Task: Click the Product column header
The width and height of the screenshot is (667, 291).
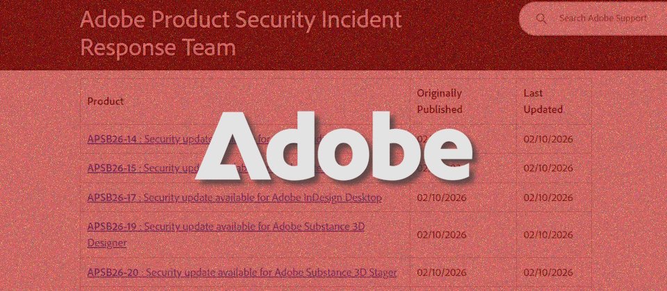Action: 106,101
